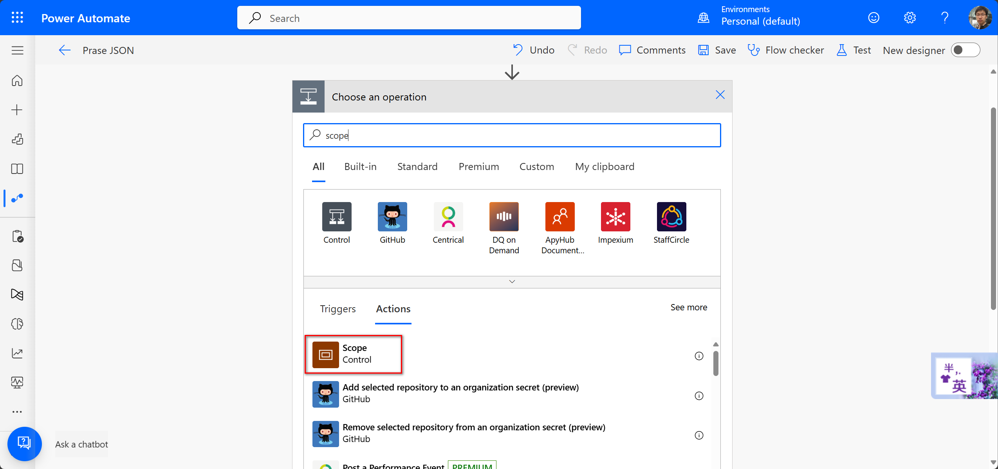Select the GitHub connector icon
This screenshot has height=469, width=998.
392,217
